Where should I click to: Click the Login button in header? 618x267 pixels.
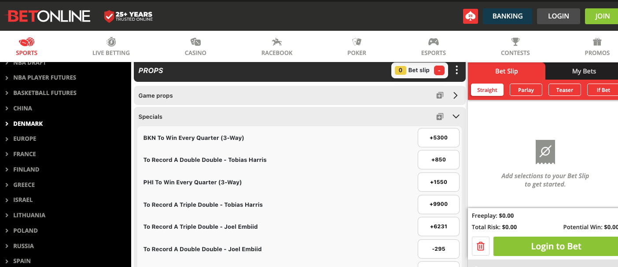559,16
